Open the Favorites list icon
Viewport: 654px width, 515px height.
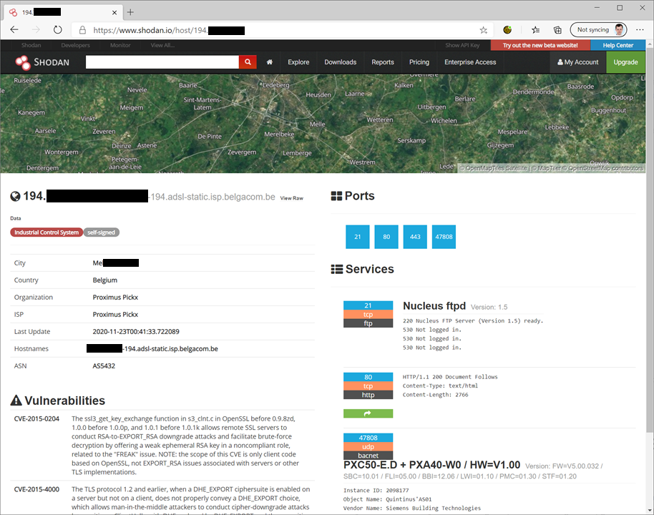[x=535, y=29]
